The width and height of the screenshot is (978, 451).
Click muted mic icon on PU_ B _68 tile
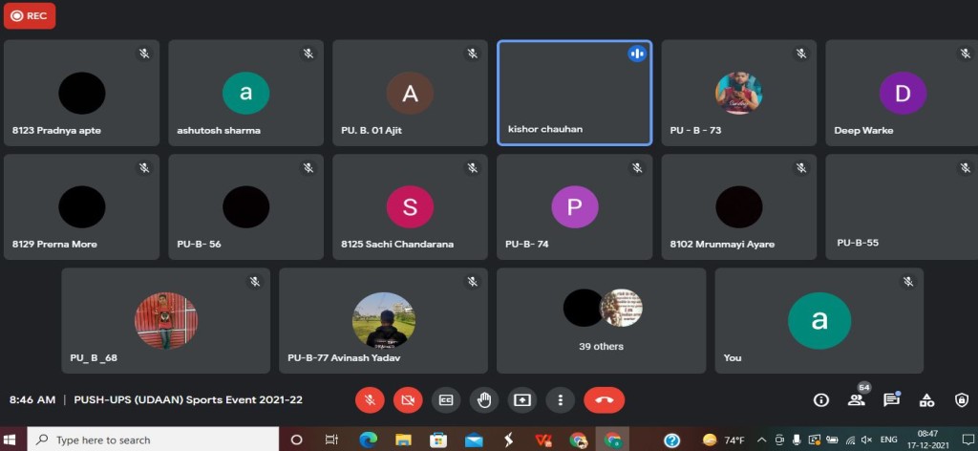(254, 282)
